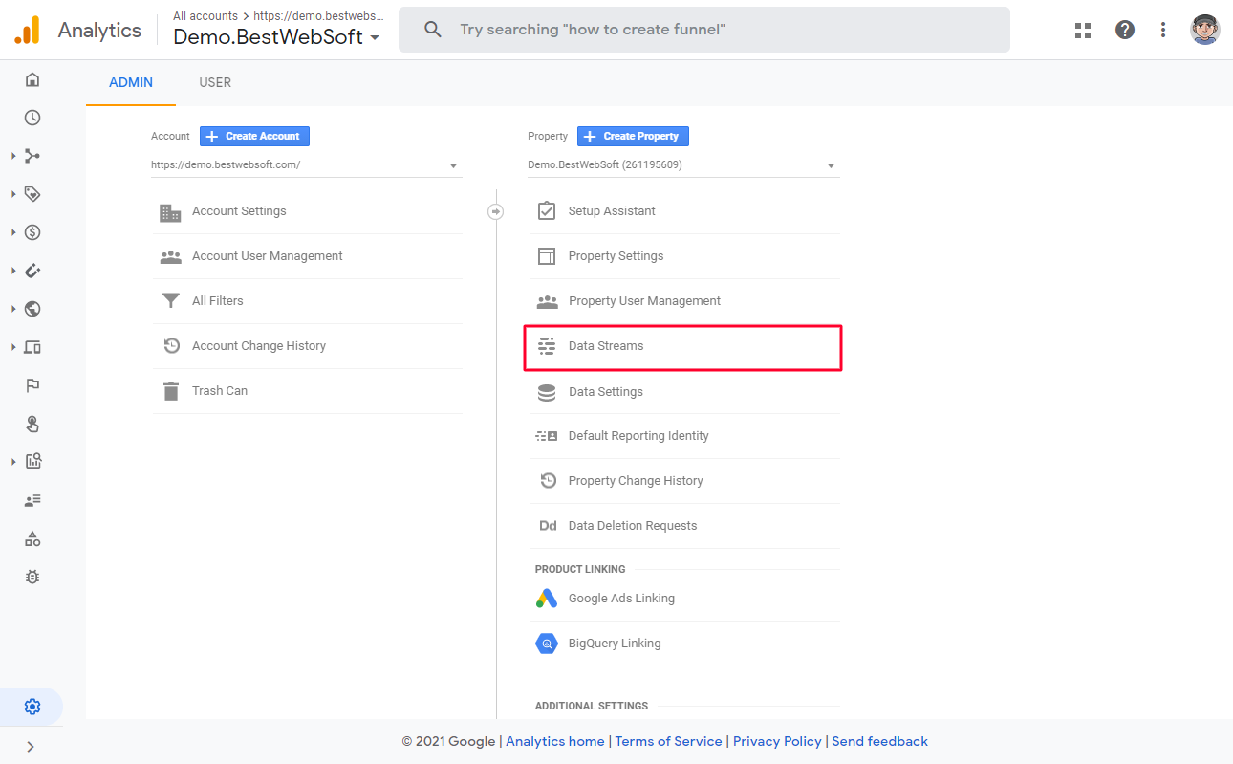Open Account Settings
Screen dimensions: 1233x764
(307, 211)
